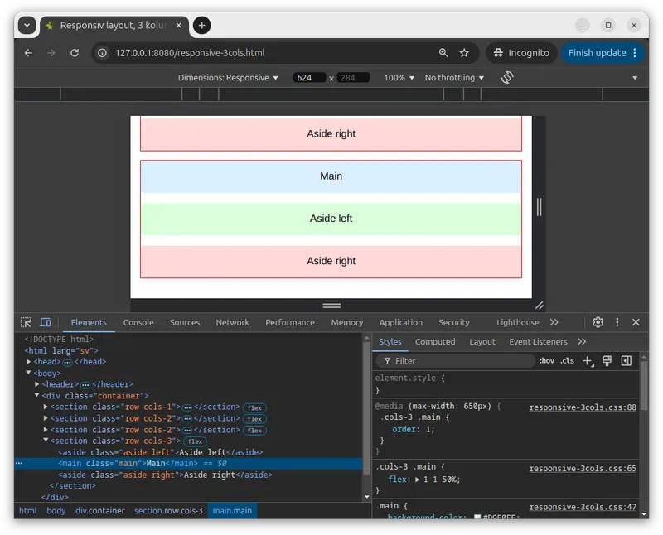
Task: Click the background-color swatch in .main rule
Action: 477,518
